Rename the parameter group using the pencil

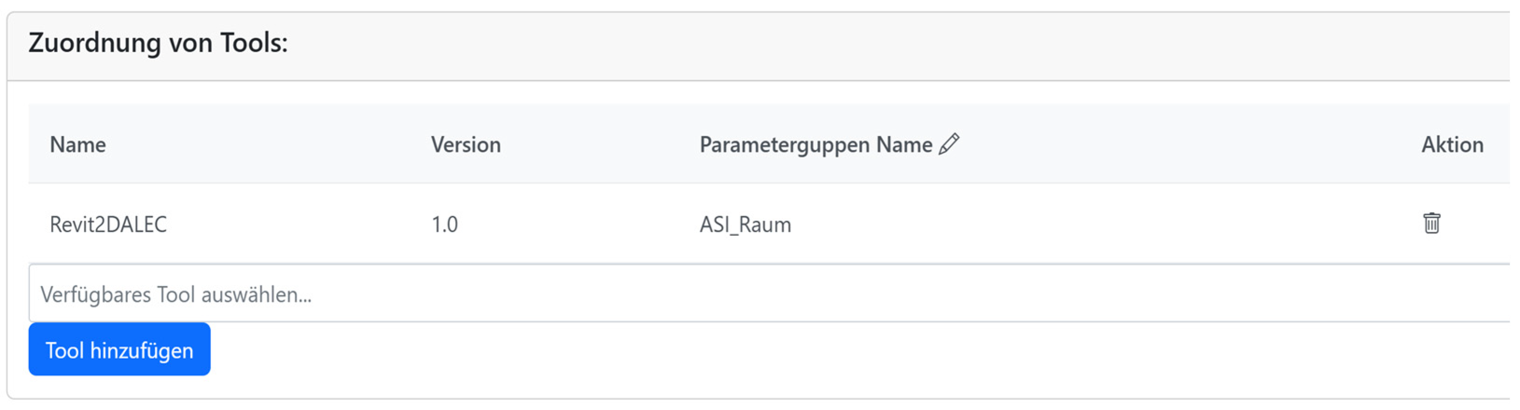click(x=949, y=144)
